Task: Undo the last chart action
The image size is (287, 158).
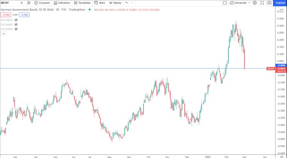Action: coord(127,3)
